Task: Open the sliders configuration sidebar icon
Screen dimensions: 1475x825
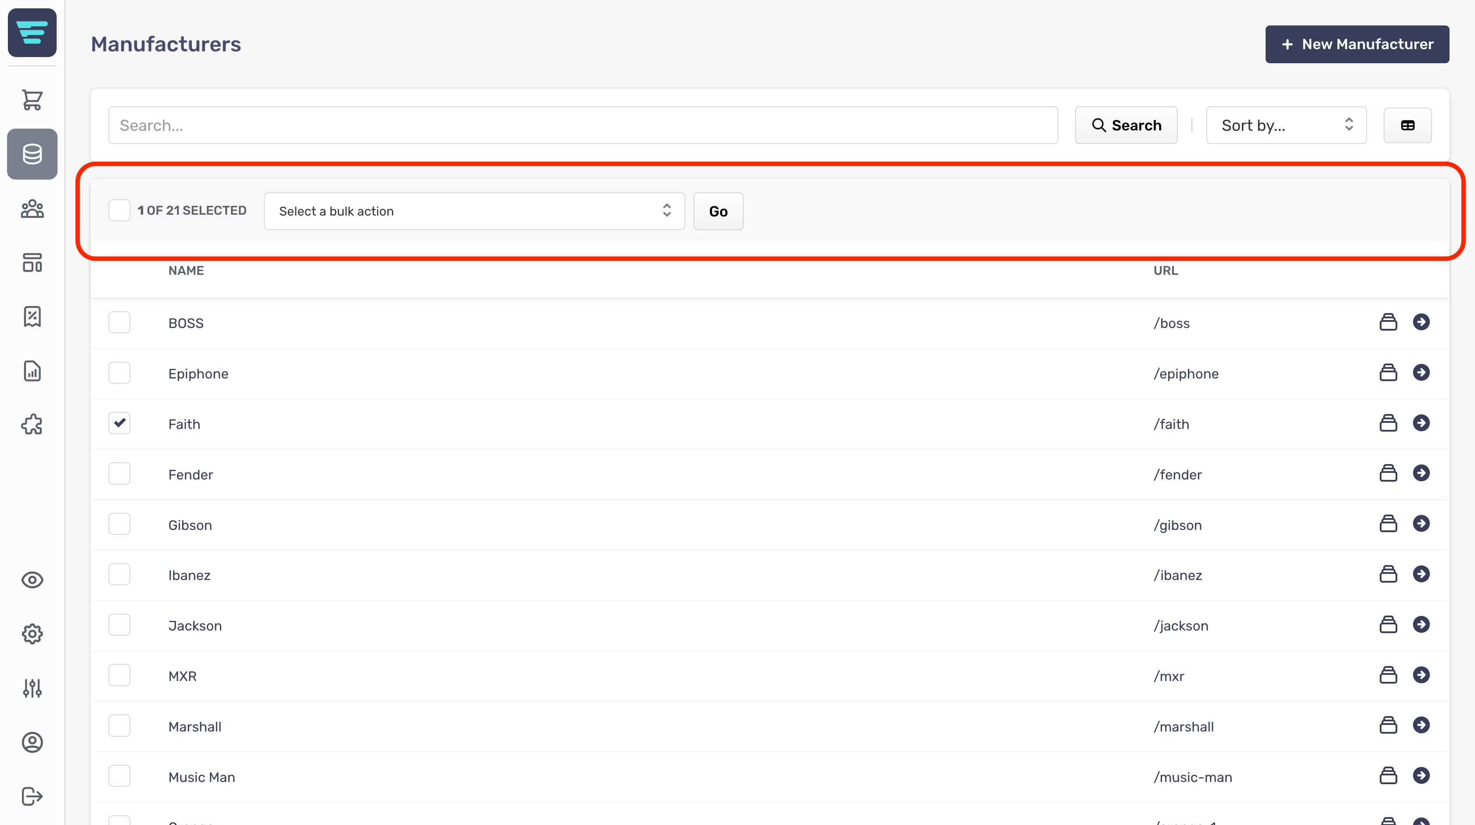Action: coord(32,688)
